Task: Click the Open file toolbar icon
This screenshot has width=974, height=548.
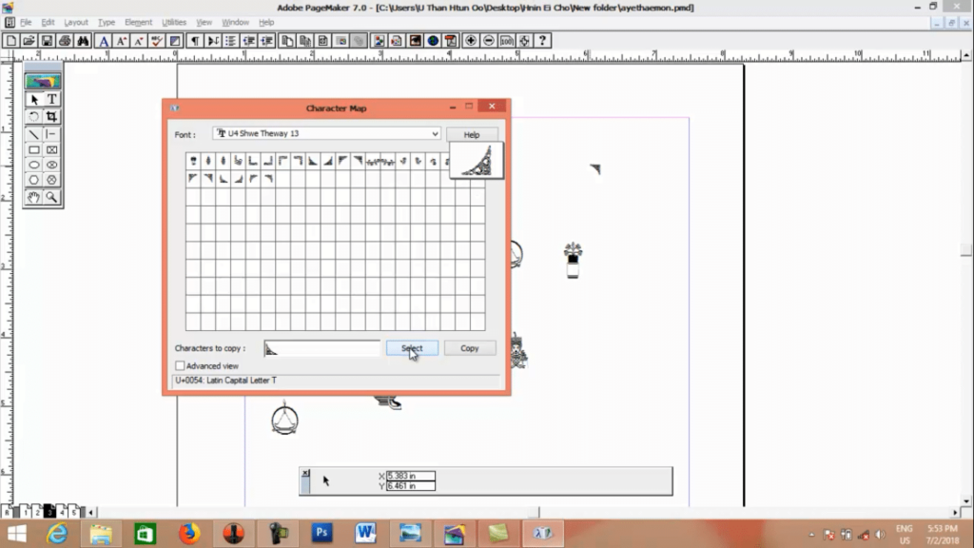Action: 29,41
